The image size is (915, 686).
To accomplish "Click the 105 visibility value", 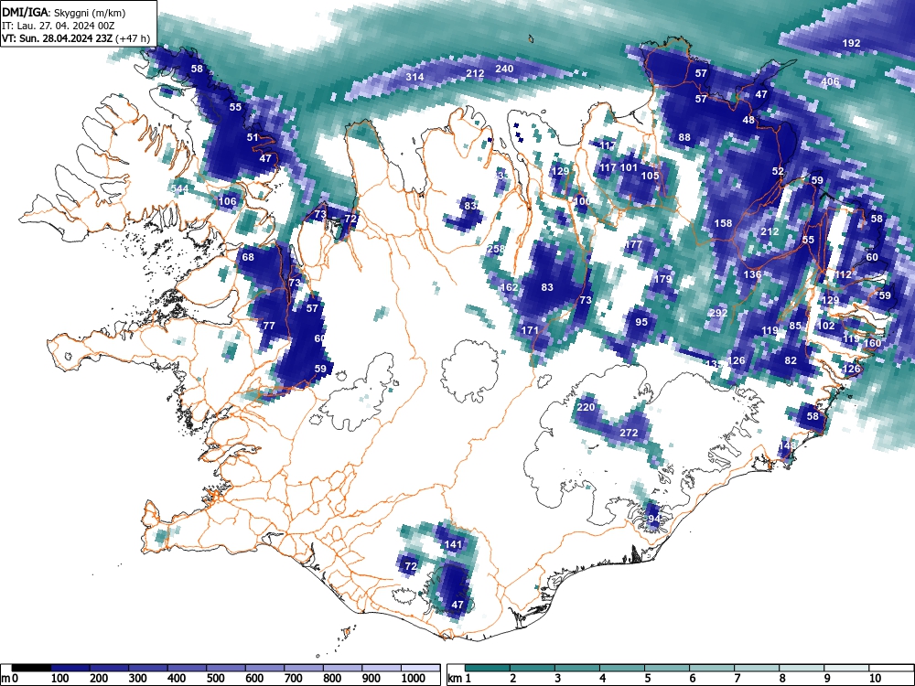I will click(x=650, y=176).
